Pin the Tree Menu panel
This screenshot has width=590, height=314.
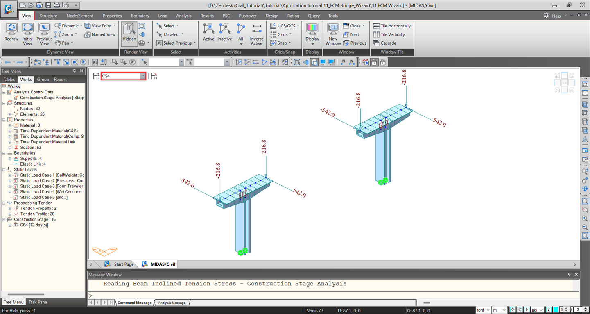click(x=75, y=71)
